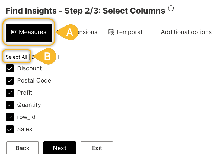Click the info icon beside the title
This screenshot has height=165, width=217.
click(x=171, y=8)
